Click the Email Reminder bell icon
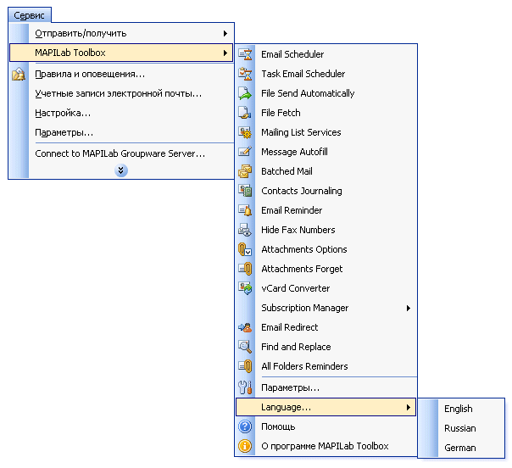 coord(246,210)
